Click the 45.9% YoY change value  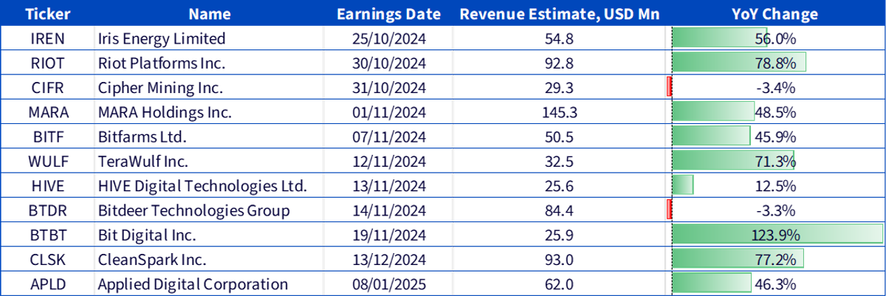click(x=775, y=137)
